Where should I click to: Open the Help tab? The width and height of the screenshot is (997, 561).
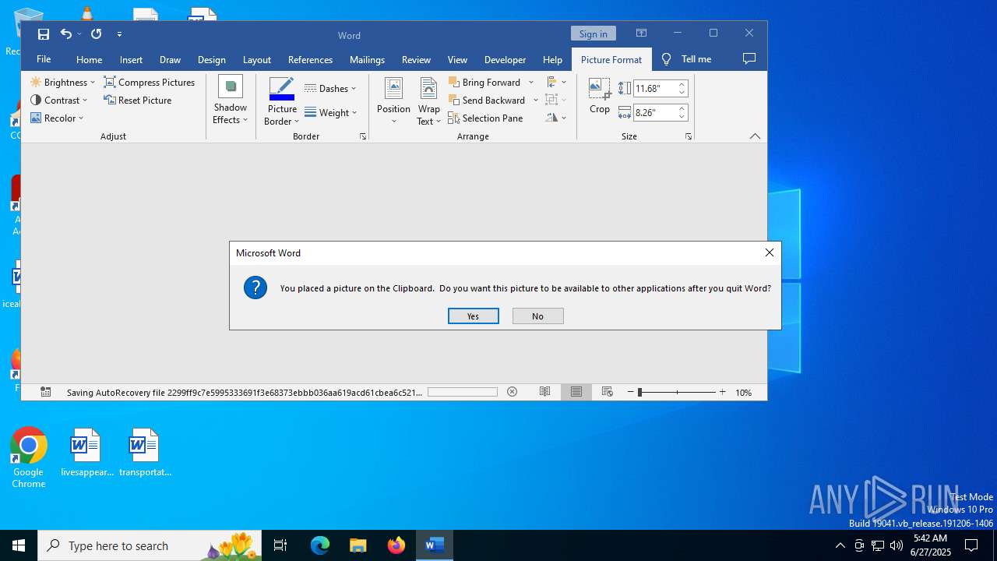click(x=552, y=59)
